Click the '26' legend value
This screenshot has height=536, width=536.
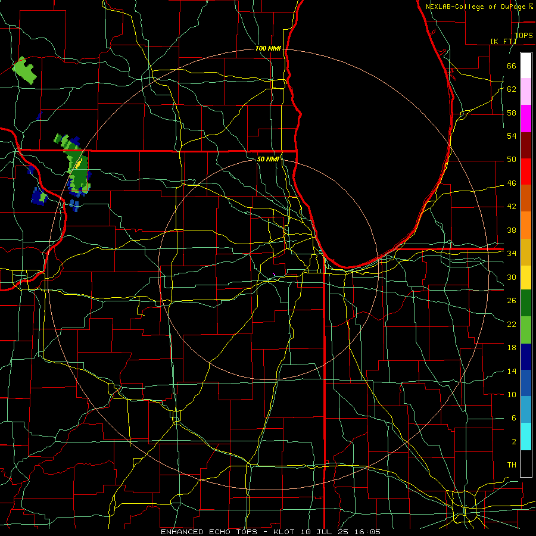pos(512,301)
